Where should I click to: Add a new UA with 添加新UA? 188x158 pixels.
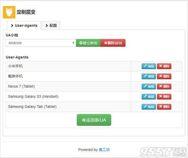click(x=94, y=120)
